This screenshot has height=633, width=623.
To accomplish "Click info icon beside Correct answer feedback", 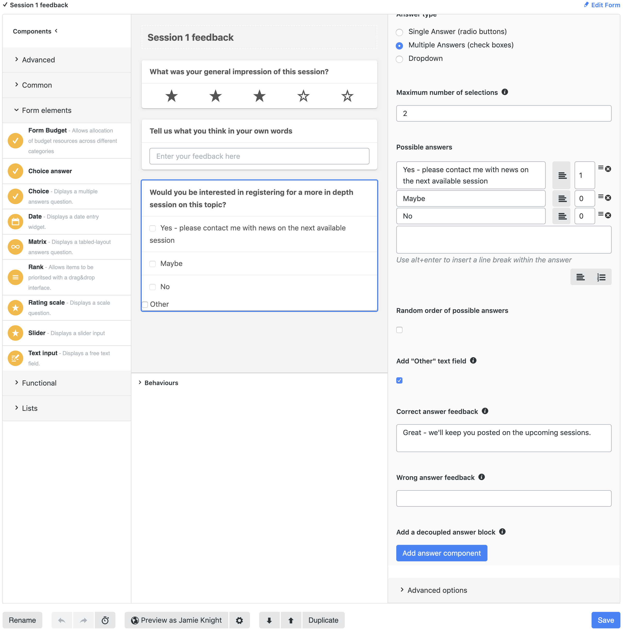I will point(485,411).
